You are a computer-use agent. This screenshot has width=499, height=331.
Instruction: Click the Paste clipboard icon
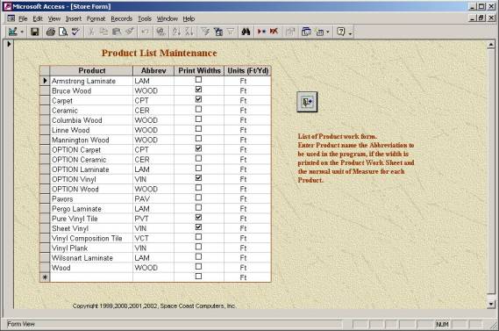(x=117, y=32)
